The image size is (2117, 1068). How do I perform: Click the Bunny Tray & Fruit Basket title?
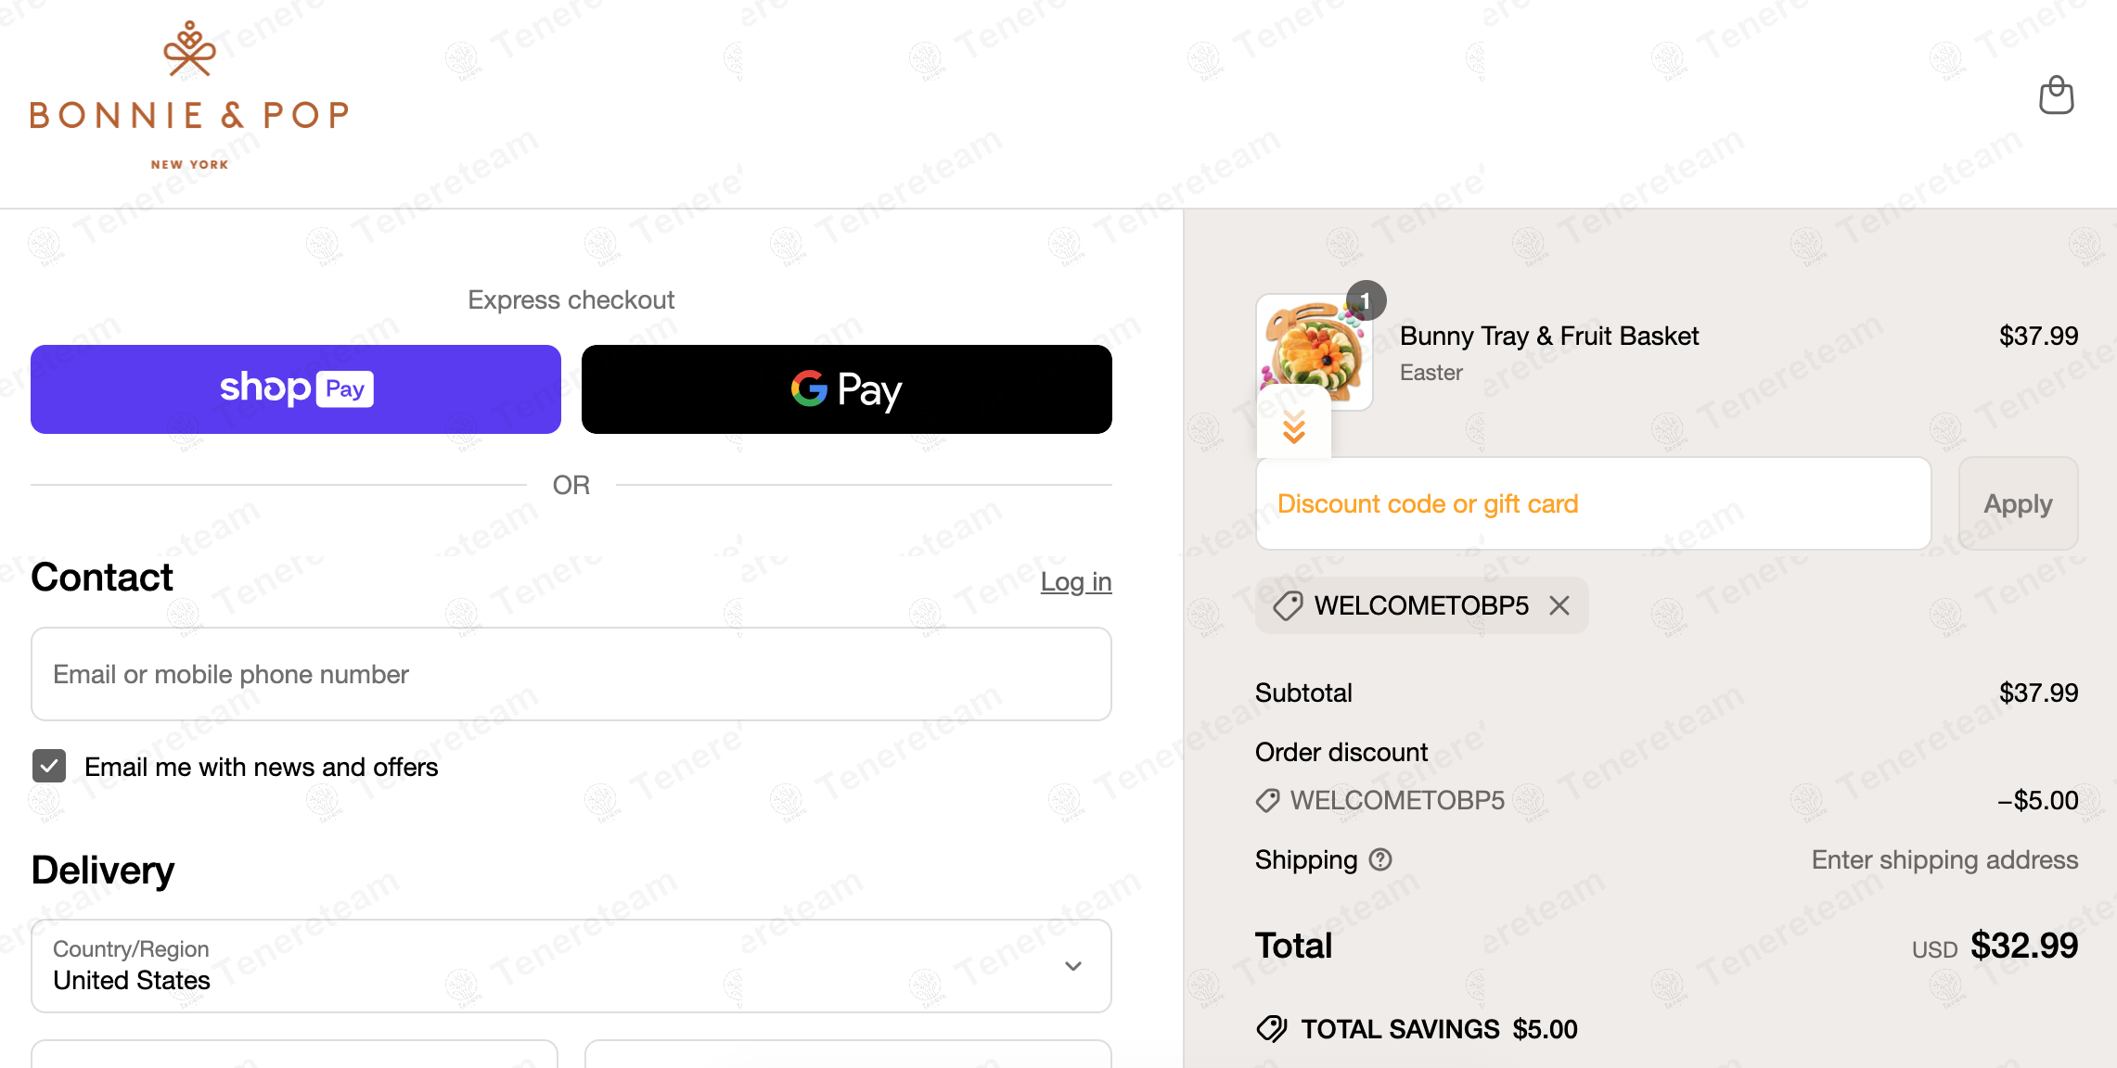click(1548, 336)
